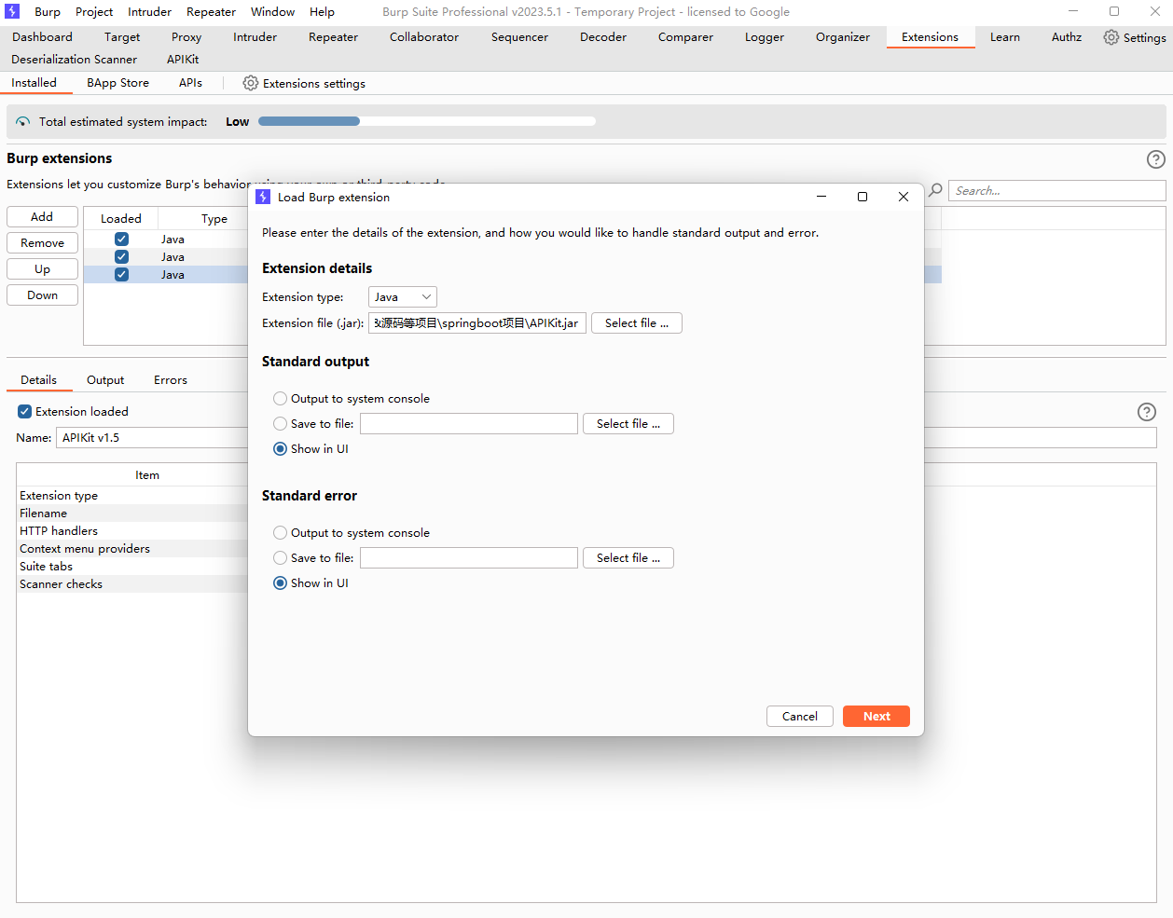Click the Up button

(42, 269)
